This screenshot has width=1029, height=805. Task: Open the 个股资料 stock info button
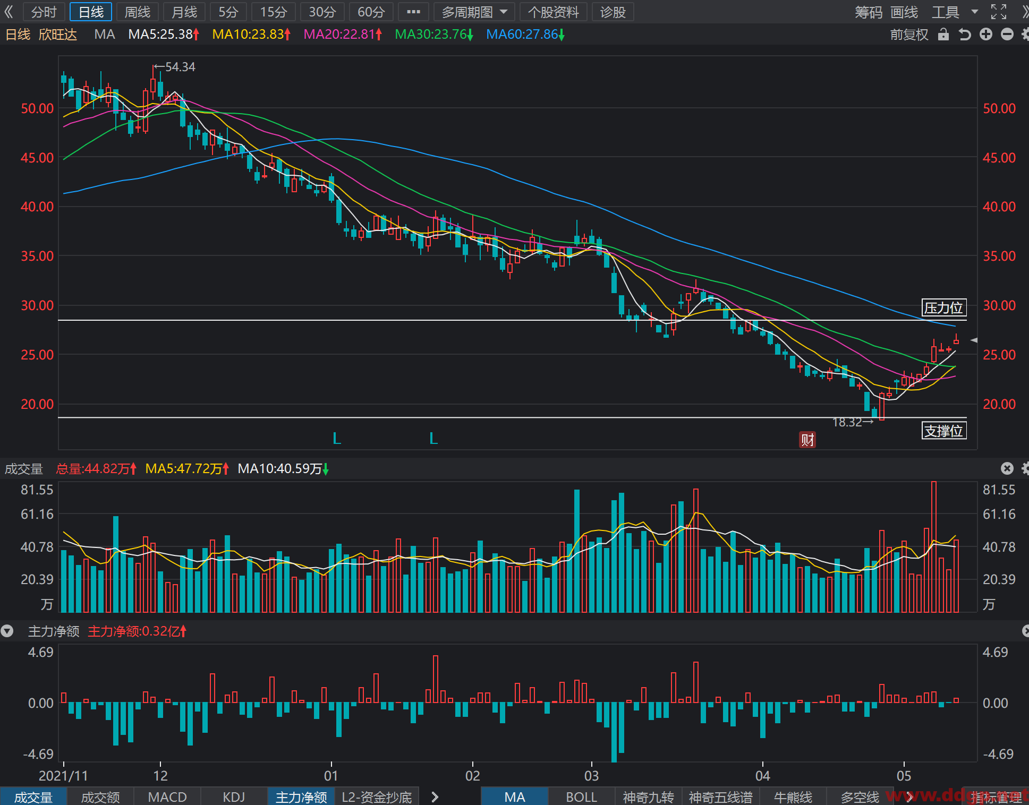553,12
